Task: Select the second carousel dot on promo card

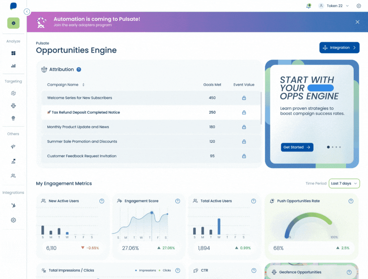Action: pyautogui.click(x=333, y=147)
